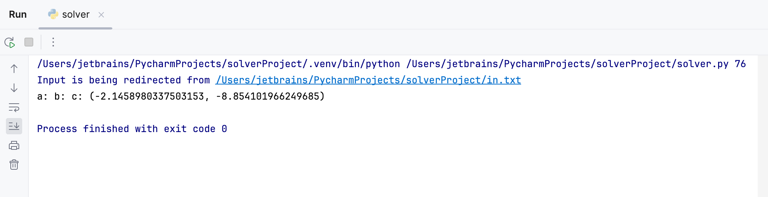Screen dimensions: 768x197
Task: Click the down arrow in the console sidebar
Action: point(14,88)
